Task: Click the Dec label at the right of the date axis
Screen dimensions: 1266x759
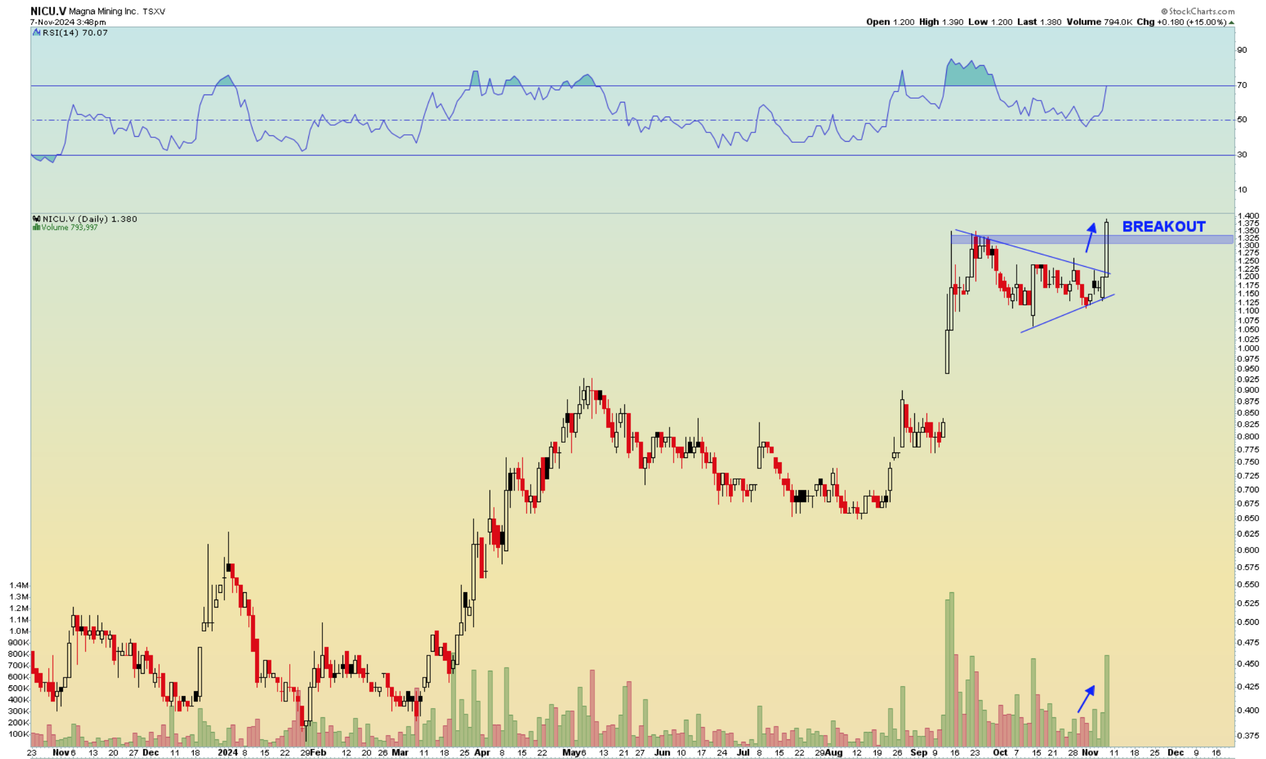Action: click(x=1175, y=752)
